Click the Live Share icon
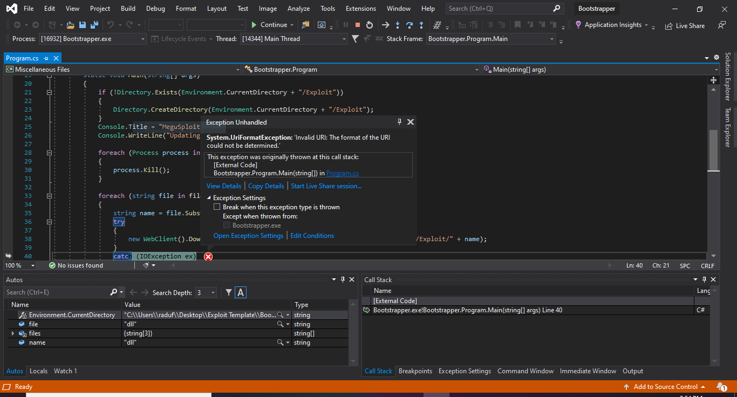737x397 pixels. point(669,25)
